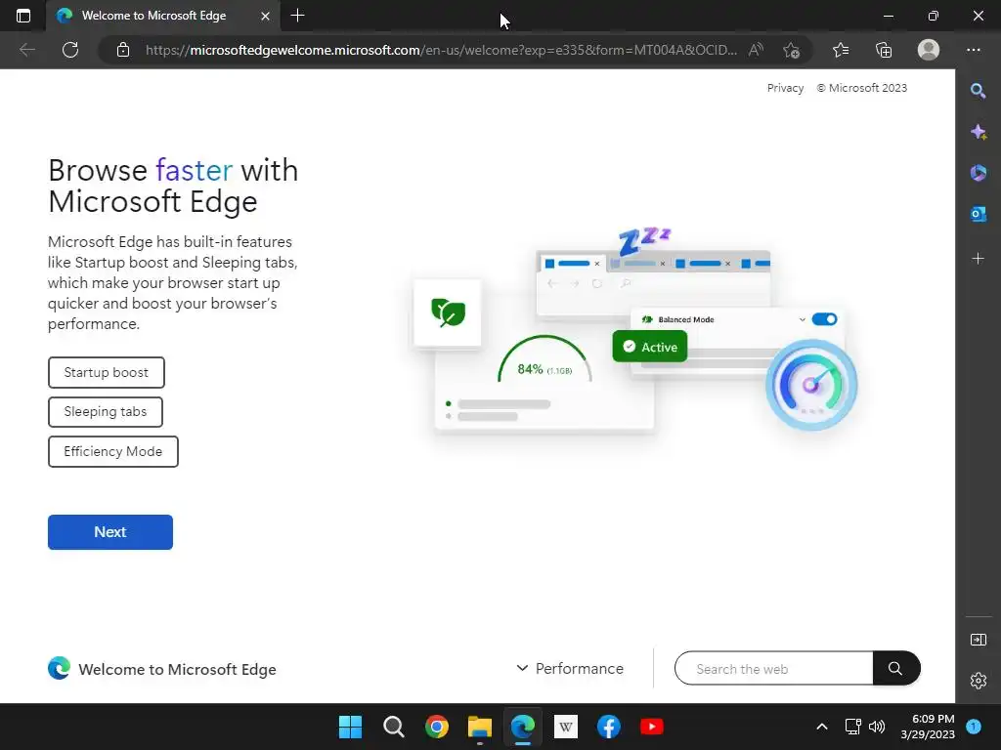The width and height of the screenshot is (1001, 750).
Task: Add this page to favorites star
Action: [x=792, y=50]
